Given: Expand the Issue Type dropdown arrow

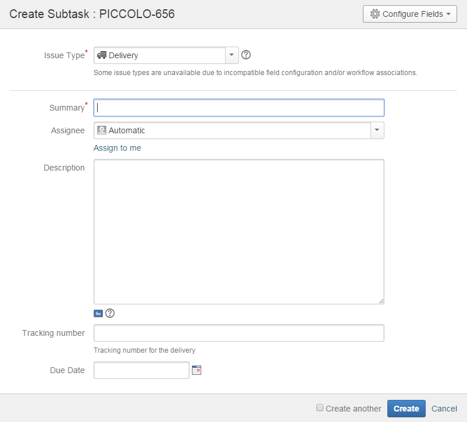Looking at the screenshot, I should click(232, 55).
